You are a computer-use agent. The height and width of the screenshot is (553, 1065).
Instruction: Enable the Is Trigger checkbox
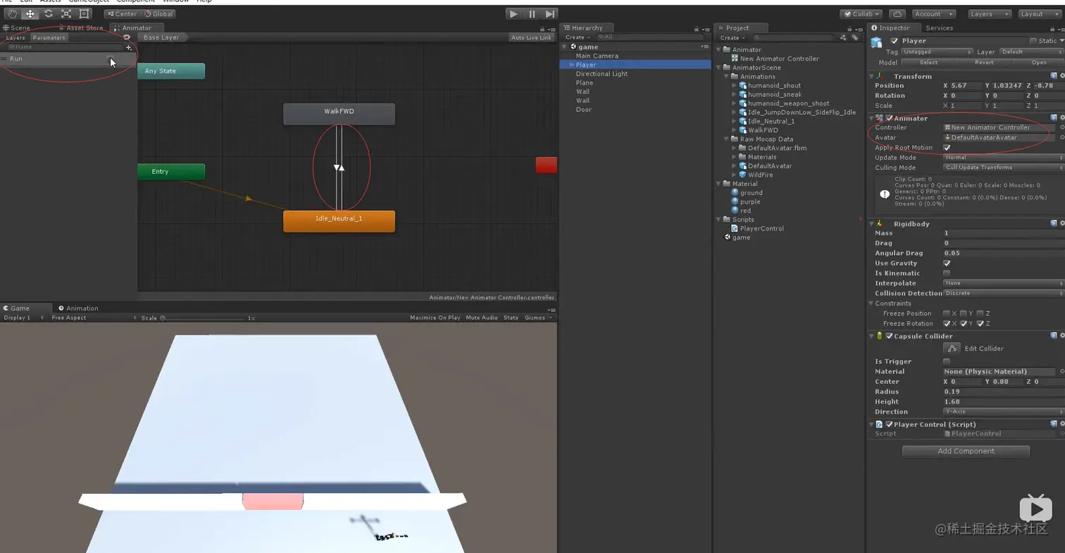(x=947, y=361)
